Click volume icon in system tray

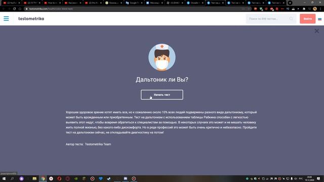point(296,178)
